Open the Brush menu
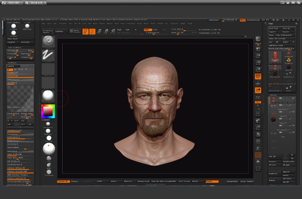This screenshot has width=302, height=199. pyautogui.click(x=49, y=24)
